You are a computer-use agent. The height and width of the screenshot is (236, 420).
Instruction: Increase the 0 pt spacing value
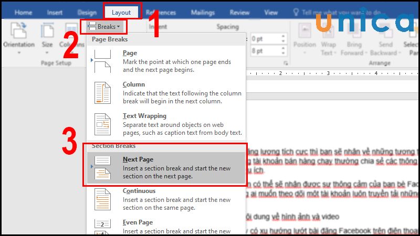click(283, 36)
